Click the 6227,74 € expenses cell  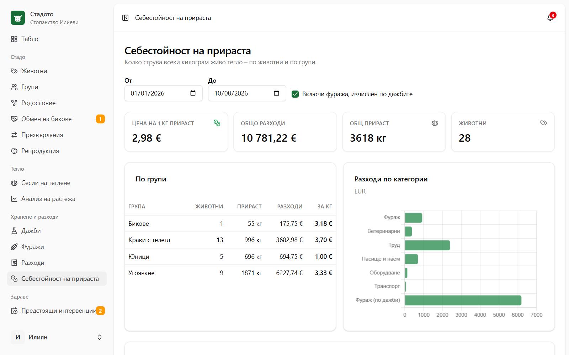point(289,273)
